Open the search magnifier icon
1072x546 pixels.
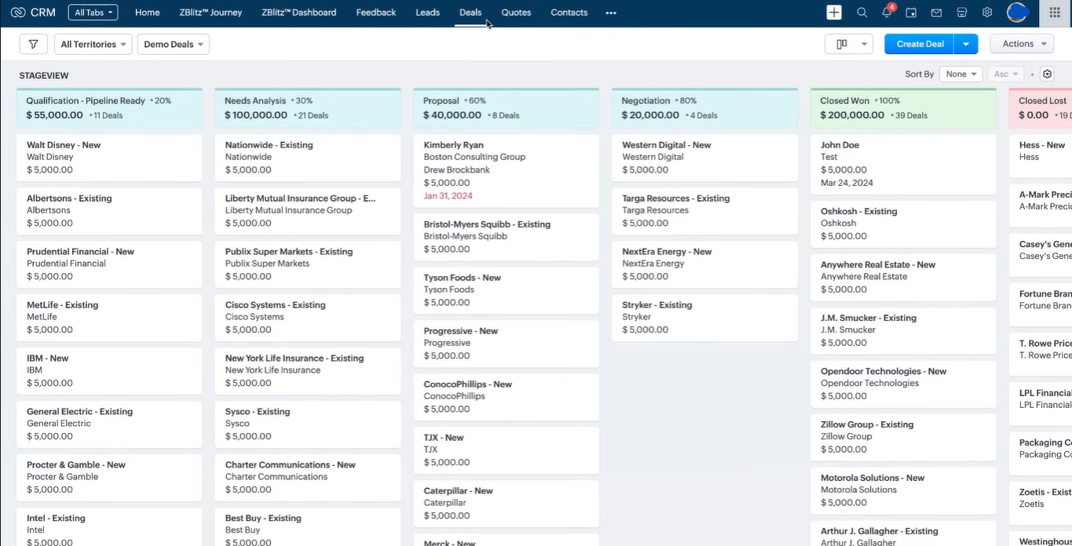tap(862, 13)
